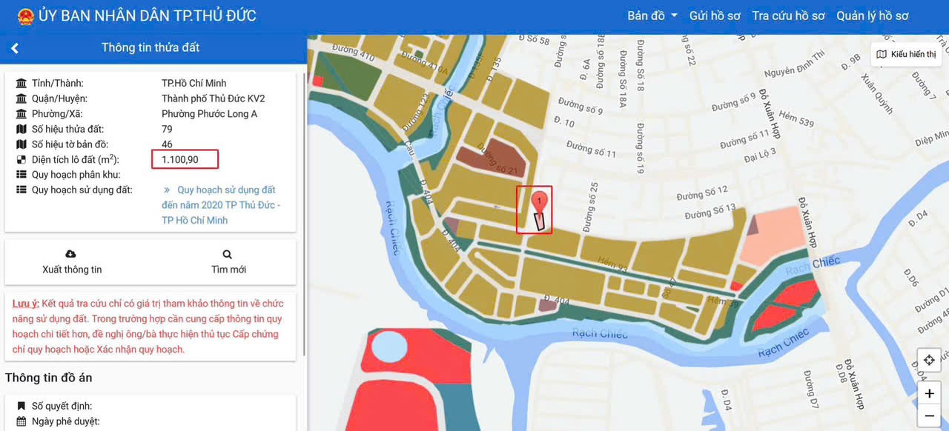Open the Tra cứu hồ sơ menu item
949x431 pixels.
click(x=787, y=16)
